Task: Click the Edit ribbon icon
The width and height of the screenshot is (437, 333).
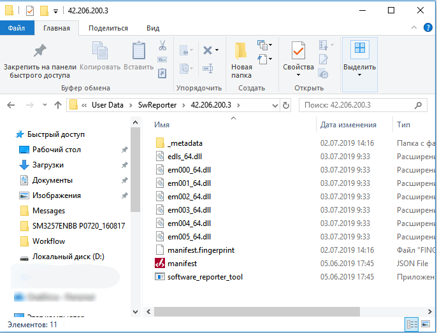Action: point(324,59)
